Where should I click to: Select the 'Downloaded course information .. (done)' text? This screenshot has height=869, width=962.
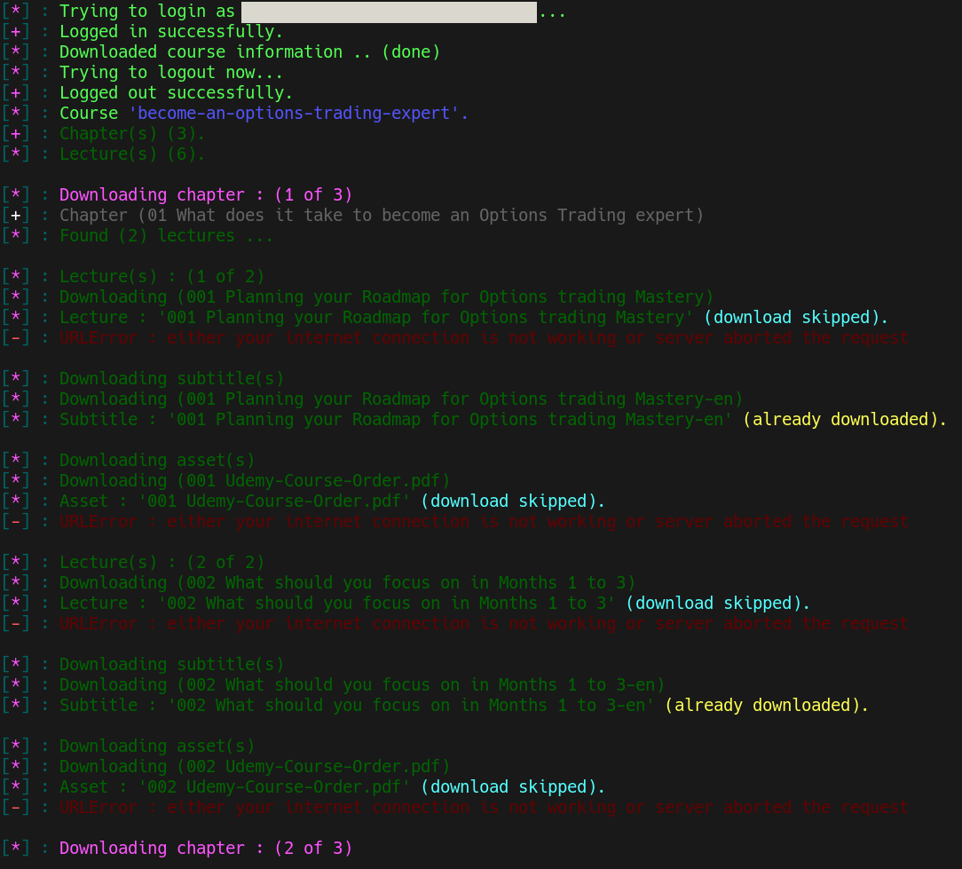tap(249, 52)
